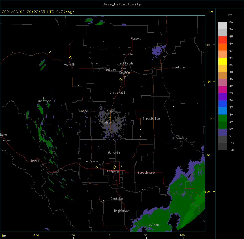The width and height of the screenshot is (244, 239).
Task: Select the Sylvan label
Action: click(x=110, y=70)
